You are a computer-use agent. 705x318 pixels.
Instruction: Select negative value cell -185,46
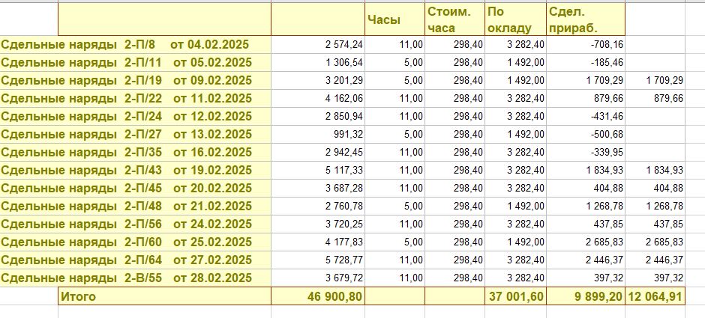(x=586, y=63)
